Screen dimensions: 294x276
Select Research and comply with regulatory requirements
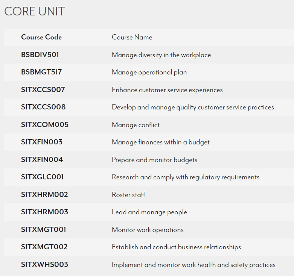[x=186, y=177]
